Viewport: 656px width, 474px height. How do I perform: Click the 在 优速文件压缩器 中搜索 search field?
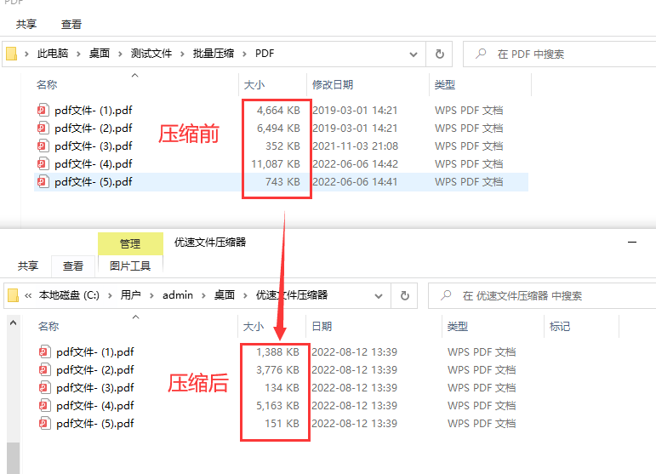[542, 296]
